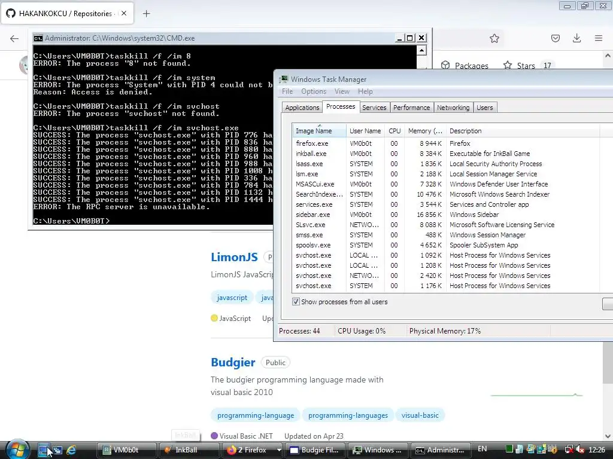Select the inkball.exe process row

click(445, 154)
